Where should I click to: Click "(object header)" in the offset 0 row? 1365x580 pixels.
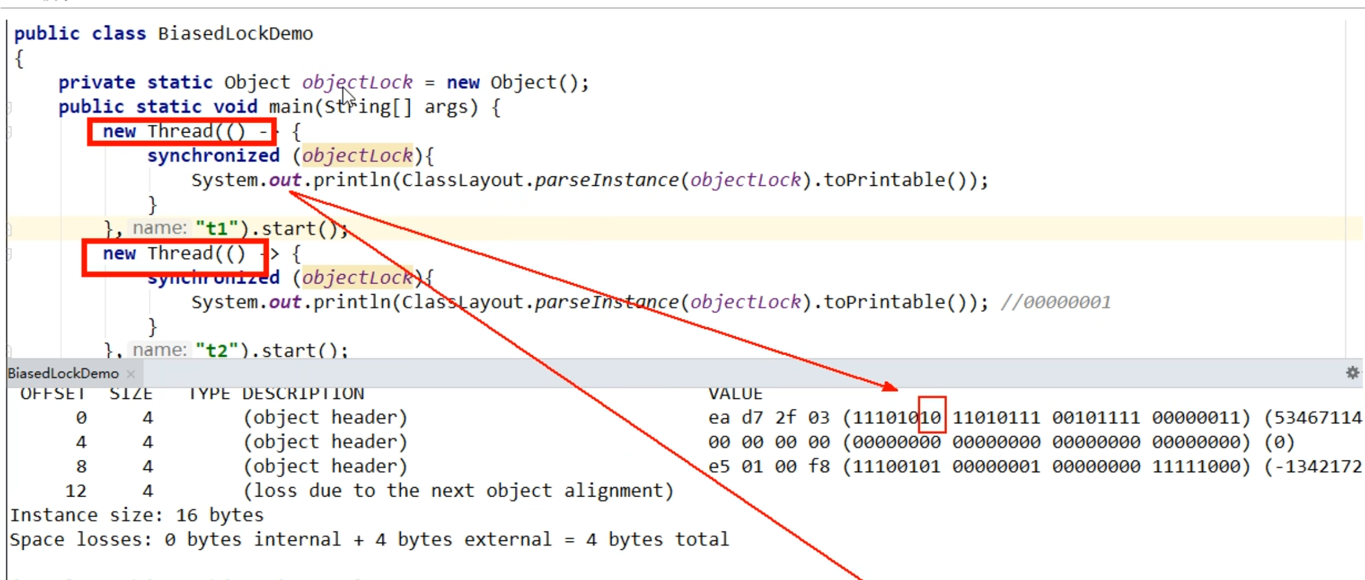[325, 418]
